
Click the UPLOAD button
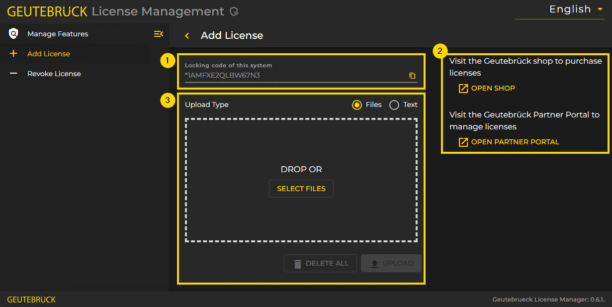point(391,263)
